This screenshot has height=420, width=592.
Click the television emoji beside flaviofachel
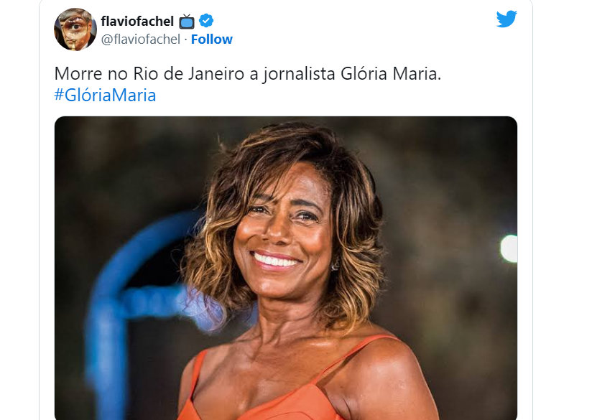[187, 22]
